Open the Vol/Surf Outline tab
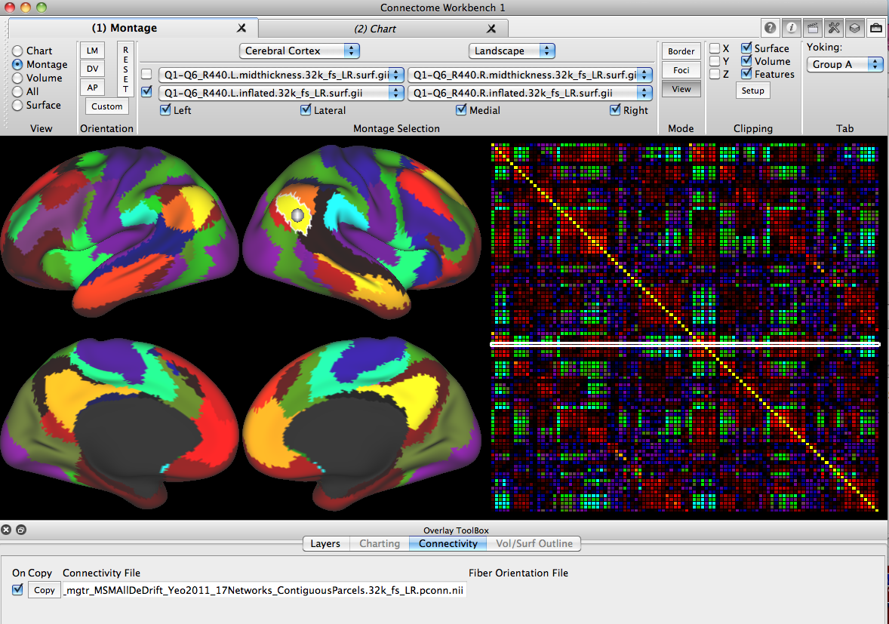The image size is (889, 624). click(x=534, y=543)
